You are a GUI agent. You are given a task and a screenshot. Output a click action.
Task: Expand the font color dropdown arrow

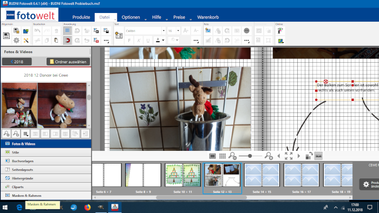(164, 41)
